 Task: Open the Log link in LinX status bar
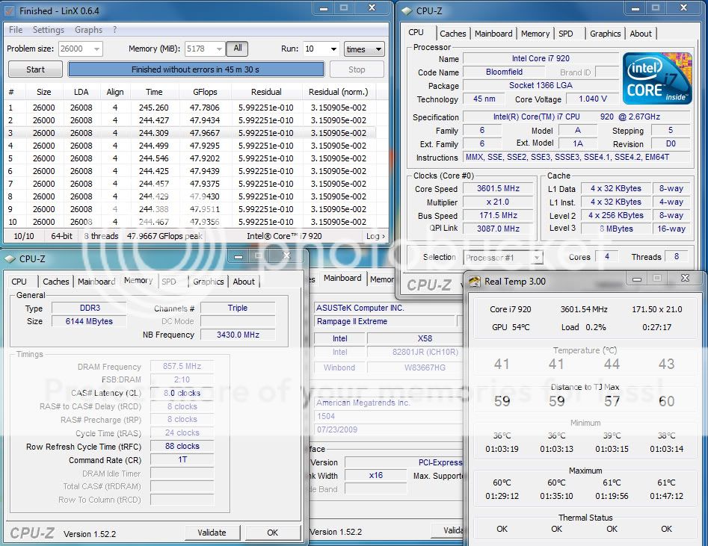pyautogui.click(x=375, y=236)
